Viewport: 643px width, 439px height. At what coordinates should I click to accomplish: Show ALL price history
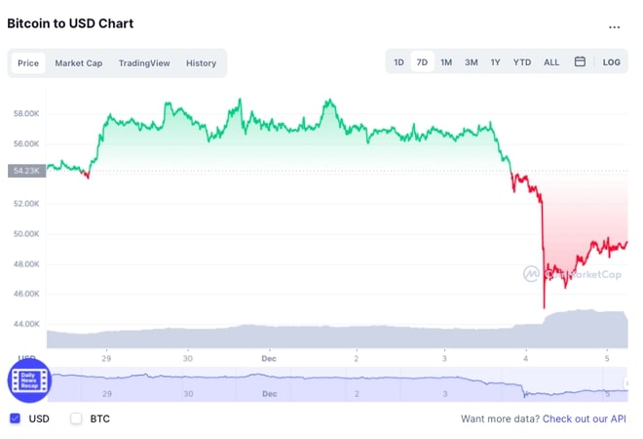pyautogui.click(x=551, y=62)
